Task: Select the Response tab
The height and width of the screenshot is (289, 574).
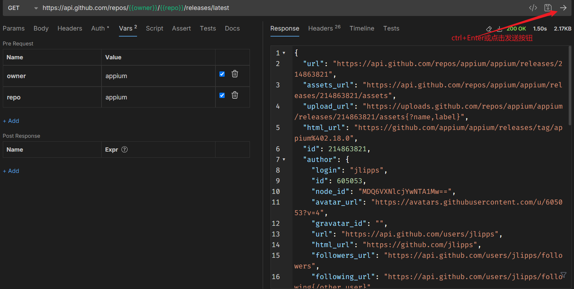Action: 285,28
